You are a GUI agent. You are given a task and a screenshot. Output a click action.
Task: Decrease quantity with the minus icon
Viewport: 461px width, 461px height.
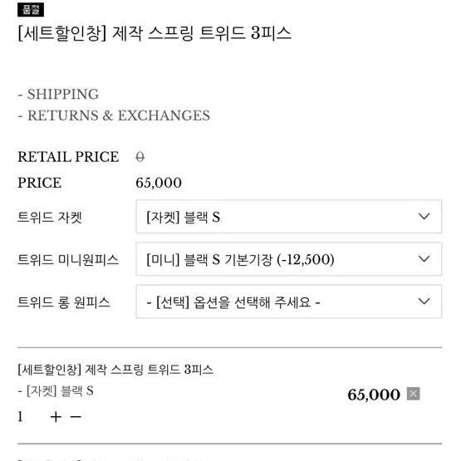point(76,417)
